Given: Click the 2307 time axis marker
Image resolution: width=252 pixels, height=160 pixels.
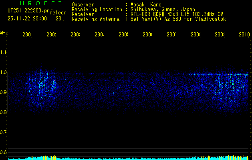Looking at the screenshot, I should pos(171,35).
